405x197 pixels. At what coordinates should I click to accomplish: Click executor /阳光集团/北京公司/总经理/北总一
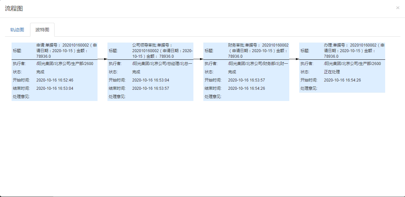[162, 64]
